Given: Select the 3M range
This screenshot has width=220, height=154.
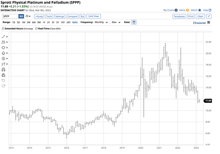Looking at the screenshot, I should coord(29,22).
